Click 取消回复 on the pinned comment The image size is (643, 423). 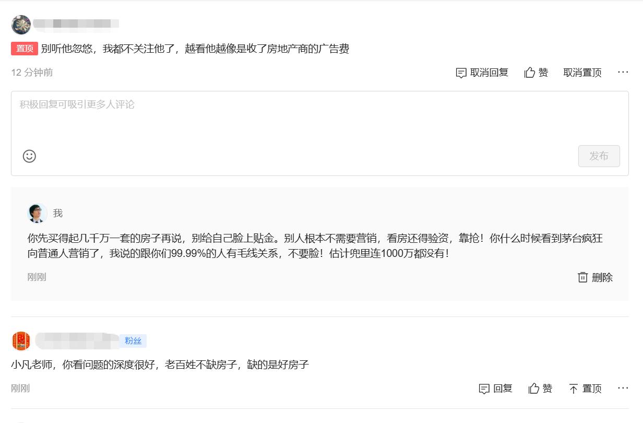pos(482,73)
